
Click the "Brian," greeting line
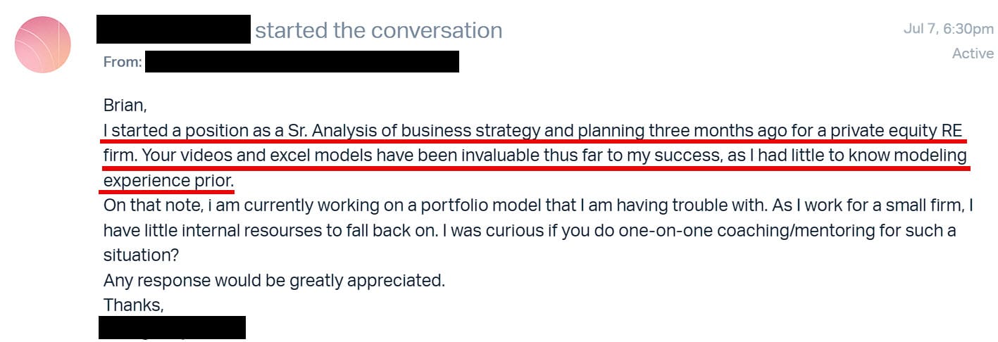click(x=125, y=106)
